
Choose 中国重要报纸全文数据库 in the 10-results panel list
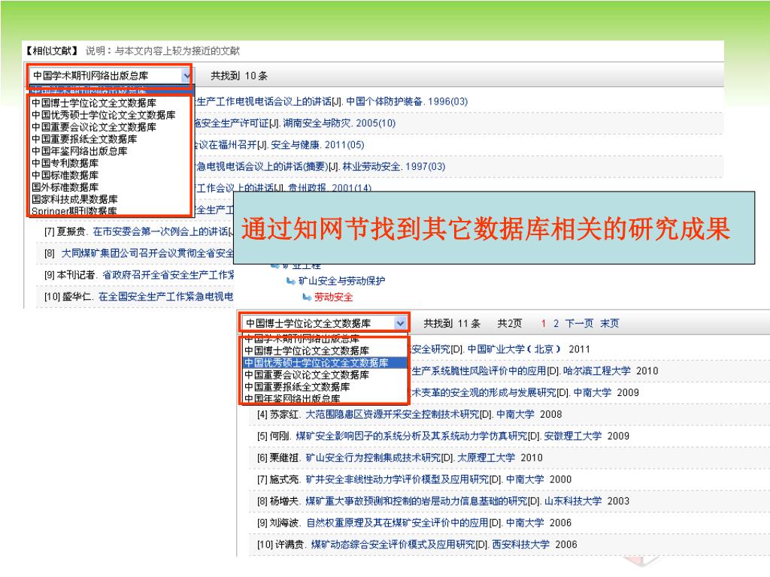tap(84, 139)
